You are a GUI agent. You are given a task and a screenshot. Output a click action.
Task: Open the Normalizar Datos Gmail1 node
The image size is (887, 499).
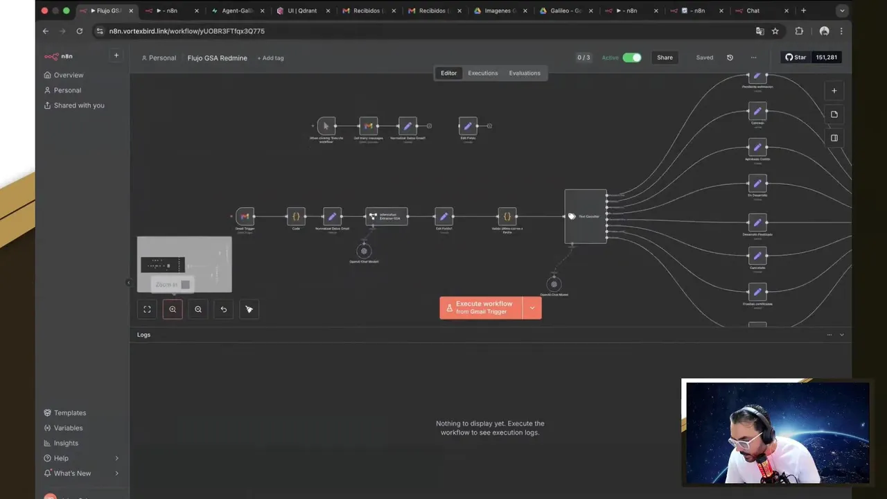(x=408, y=125)
